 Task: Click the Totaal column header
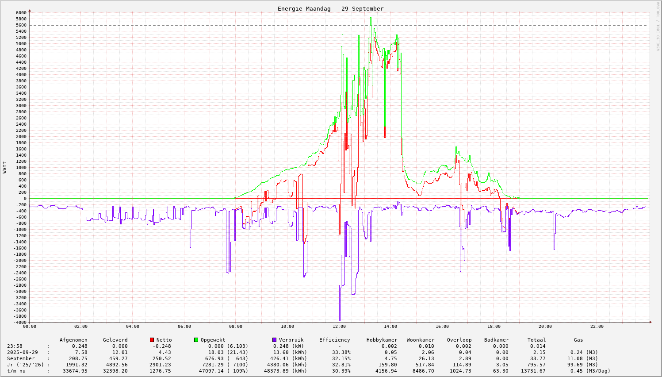(x=536, y=340)
